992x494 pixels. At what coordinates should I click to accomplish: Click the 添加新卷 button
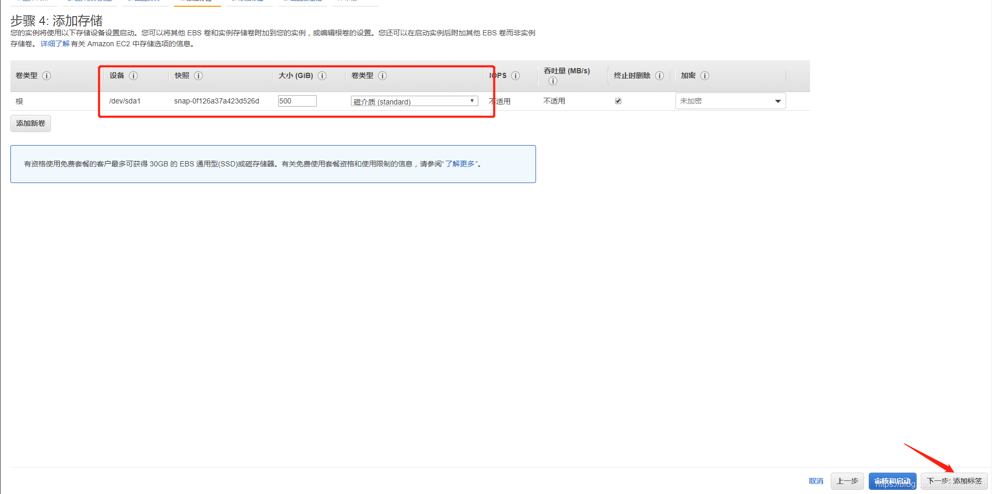[x=31, y=123]
